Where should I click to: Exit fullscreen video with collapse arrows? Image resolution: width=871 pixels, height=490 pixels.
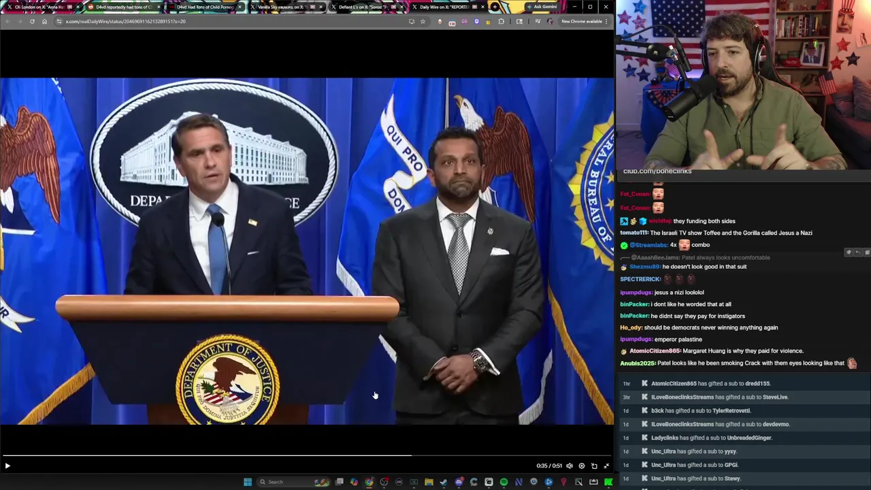click(x=606, y=465)
